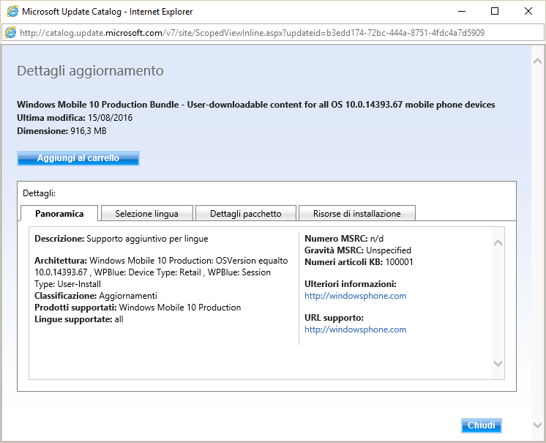
Task: Click the 'Dettagli aggiornamento' heading
Action: [90, 71]
